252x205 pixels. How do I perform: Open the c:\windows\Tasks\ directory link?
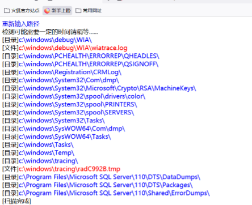pyautogui.click(x=46, y=145)
